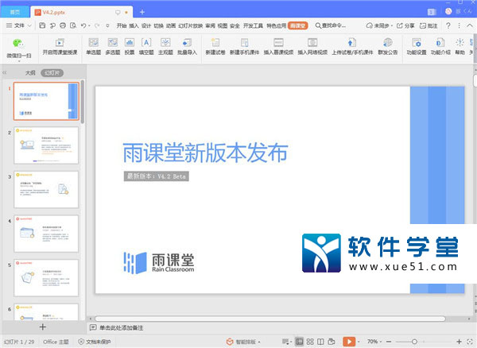
Task: Open group announcement (群发公告)
Action: pos(388,47)
